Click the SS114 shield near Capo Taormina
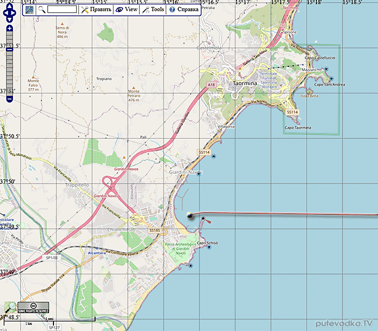Screen dimensions: 378x331 pos(293,112)
